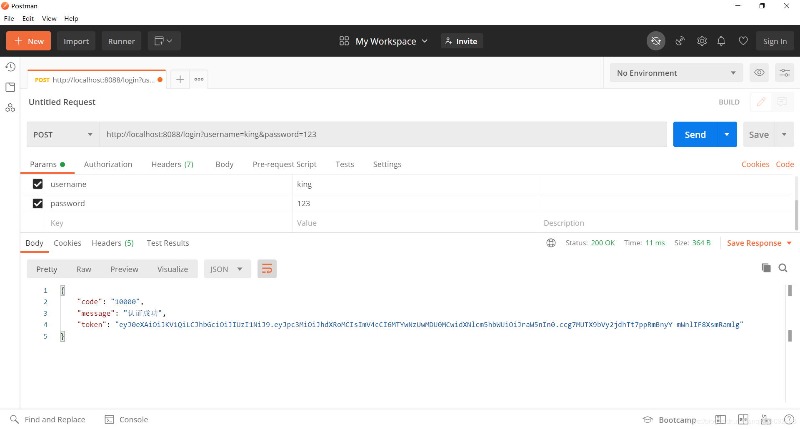Open the settings gear icon
This screenshot has height=429, width=800.
(x=702, y=41)
